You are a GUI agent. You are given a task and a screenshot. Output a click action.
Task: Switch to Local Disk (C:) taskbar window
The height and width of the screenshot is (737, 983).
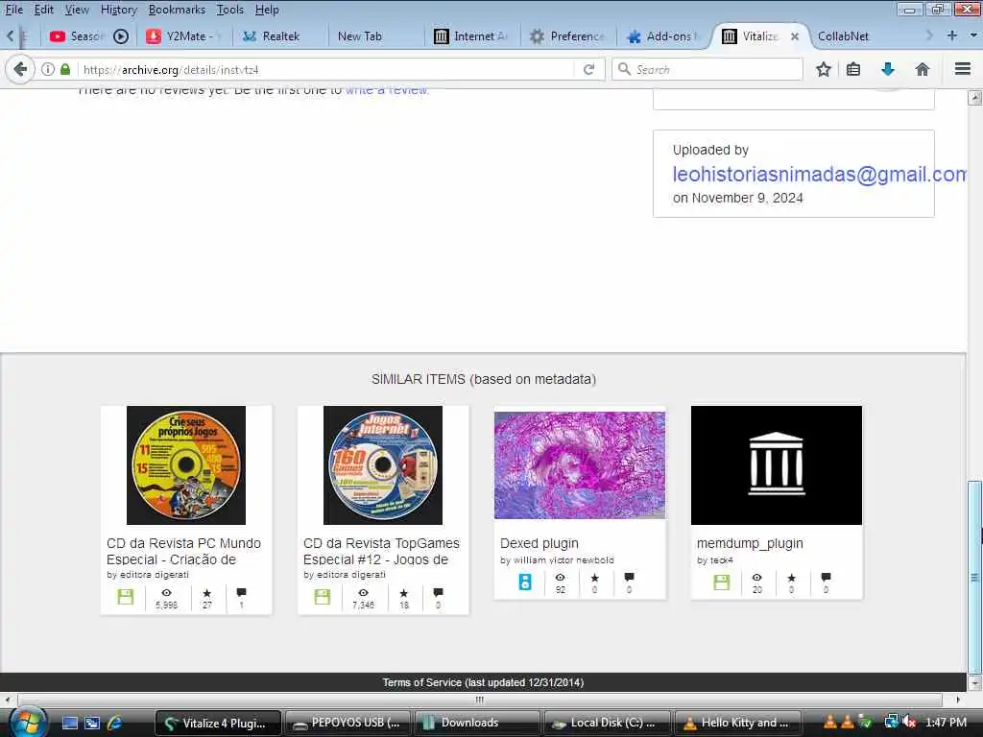click(x=607, y=723)
